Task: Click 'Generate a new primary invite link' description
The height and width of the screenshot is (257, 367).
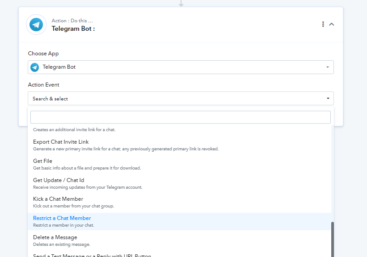Action: [126, 149]
